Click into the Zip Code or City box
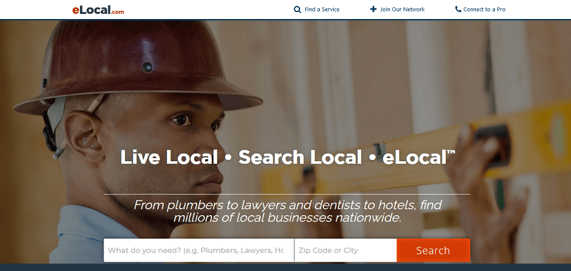This screenshot has width=571, height=271. (x=346, y=250)
